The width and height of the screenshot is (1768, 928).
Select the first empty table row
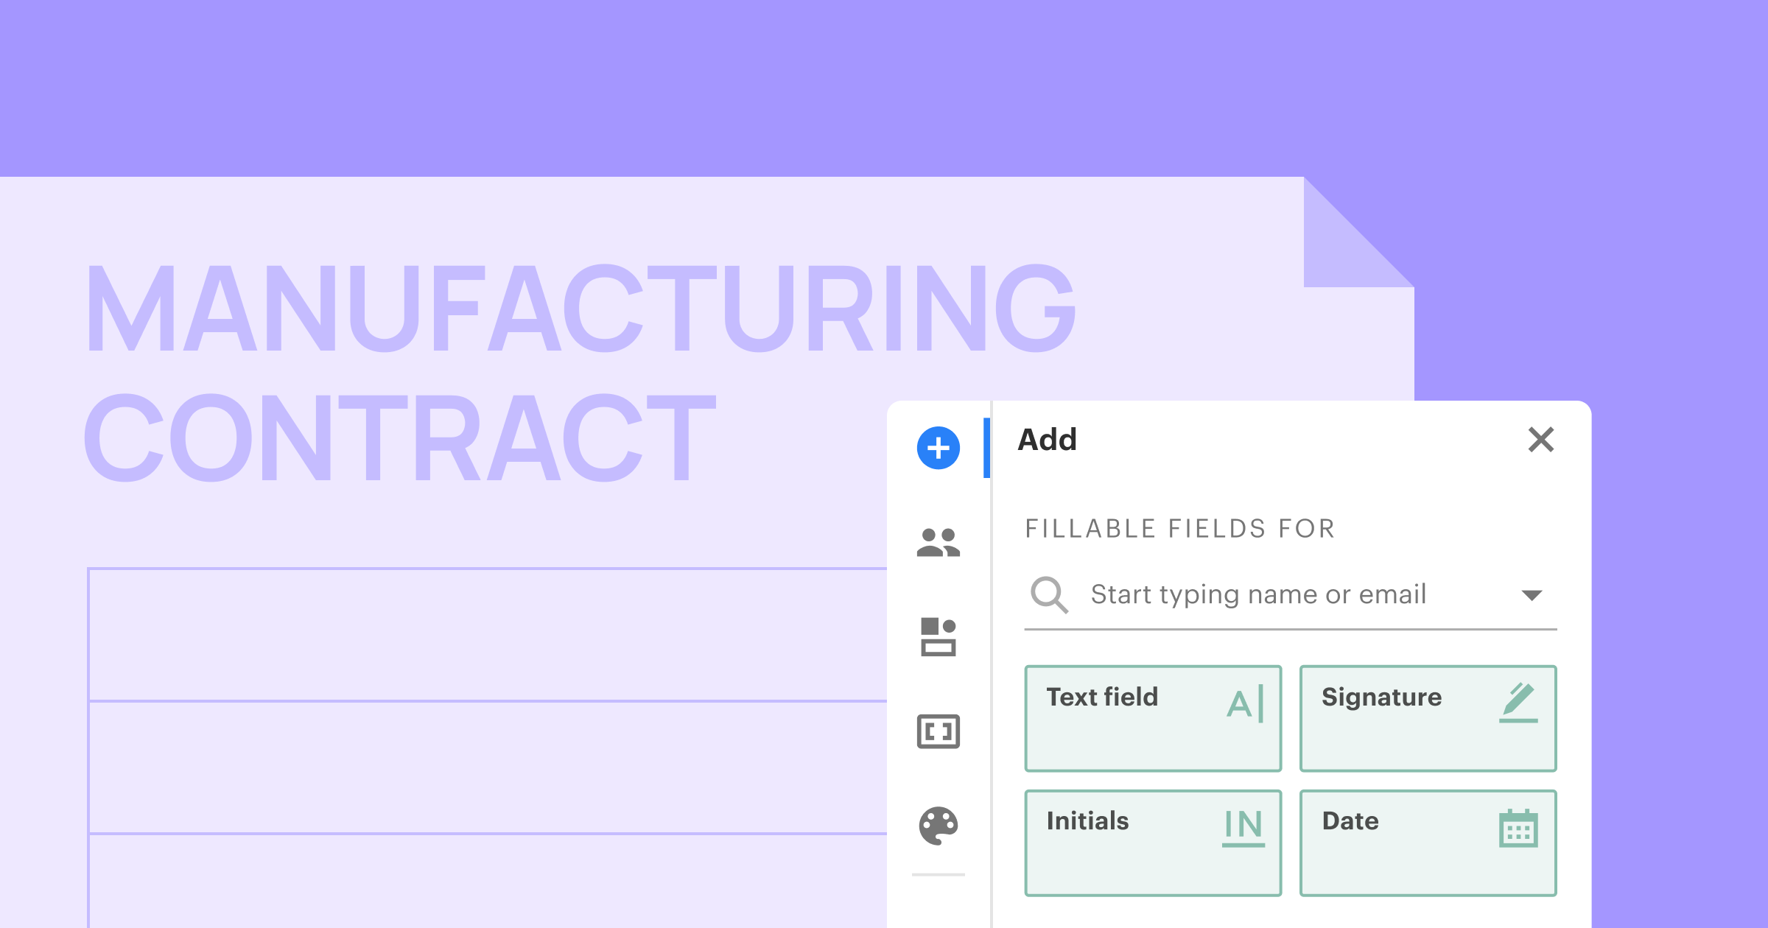[486, 635]
